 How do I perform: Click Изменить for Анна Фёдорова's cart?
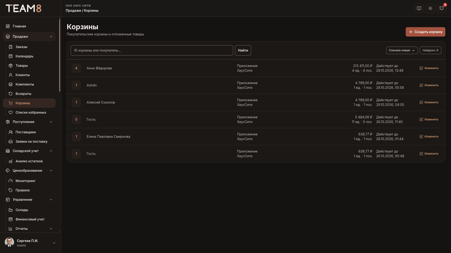(x=429, y=68)
